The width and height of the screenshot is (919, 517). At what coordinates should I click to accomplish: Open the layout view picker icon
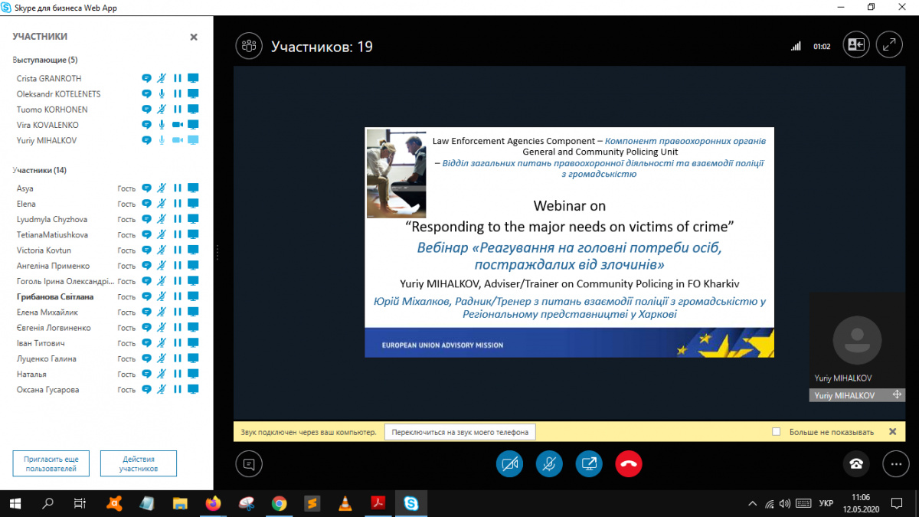(x=855, y=45)
